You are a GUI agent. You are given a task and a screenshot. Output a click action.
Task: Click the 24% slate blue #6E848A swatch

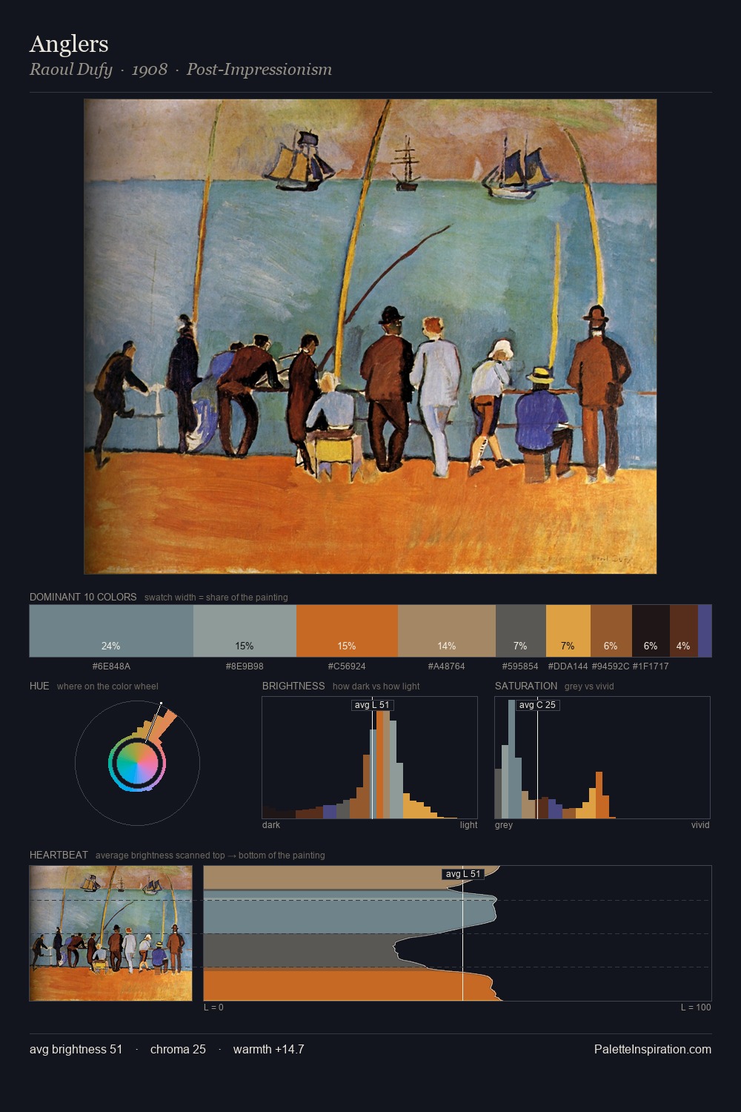coord(111,631)
